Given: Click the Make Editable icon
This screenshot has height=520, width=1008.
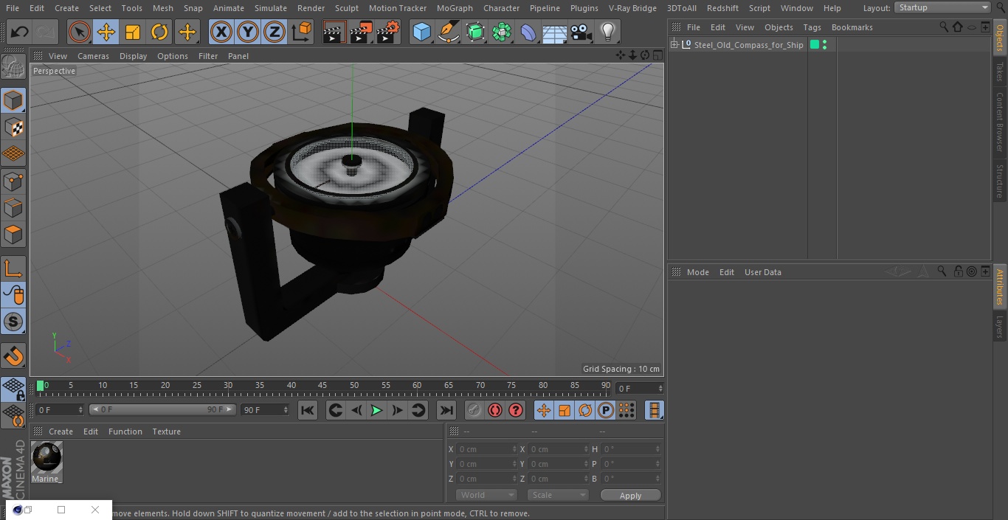Looking at the screenshot, I should click(13, 67).
